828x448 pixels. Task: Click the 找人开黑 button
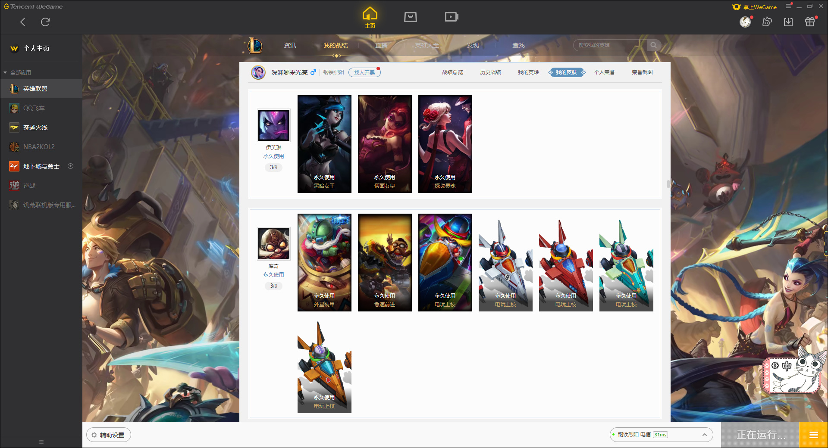[364, 72]
